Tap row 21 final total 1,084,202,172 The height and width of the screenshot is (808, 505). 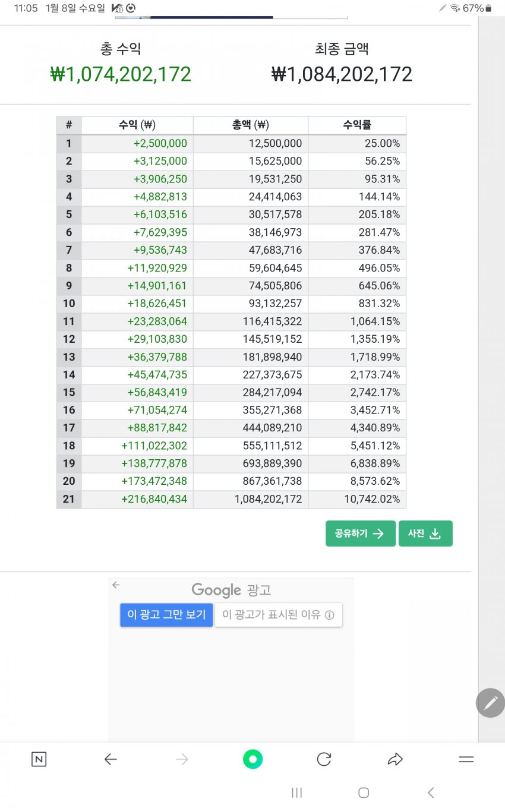coord(268,500)
